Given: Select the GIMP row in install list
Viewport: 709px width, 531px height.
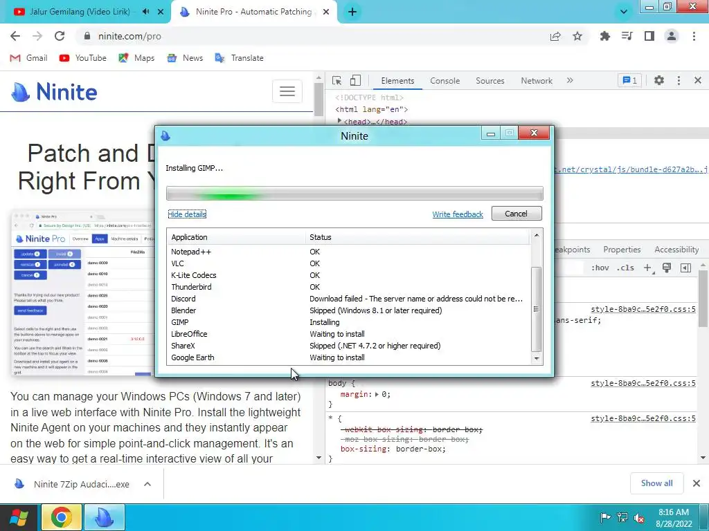Looking at the screenshot, I should click(x=348, y=322).
